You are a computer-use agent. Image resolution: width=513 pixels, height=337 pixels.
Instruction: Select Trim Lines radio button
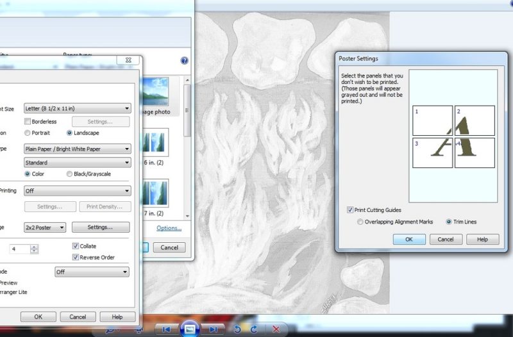(449, 222)
